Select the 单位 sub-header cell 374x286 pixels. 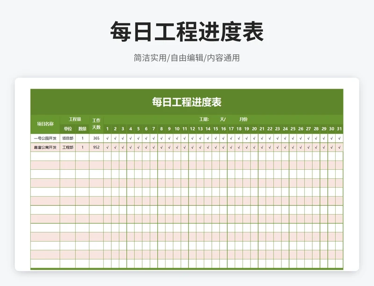pos(68,129)
